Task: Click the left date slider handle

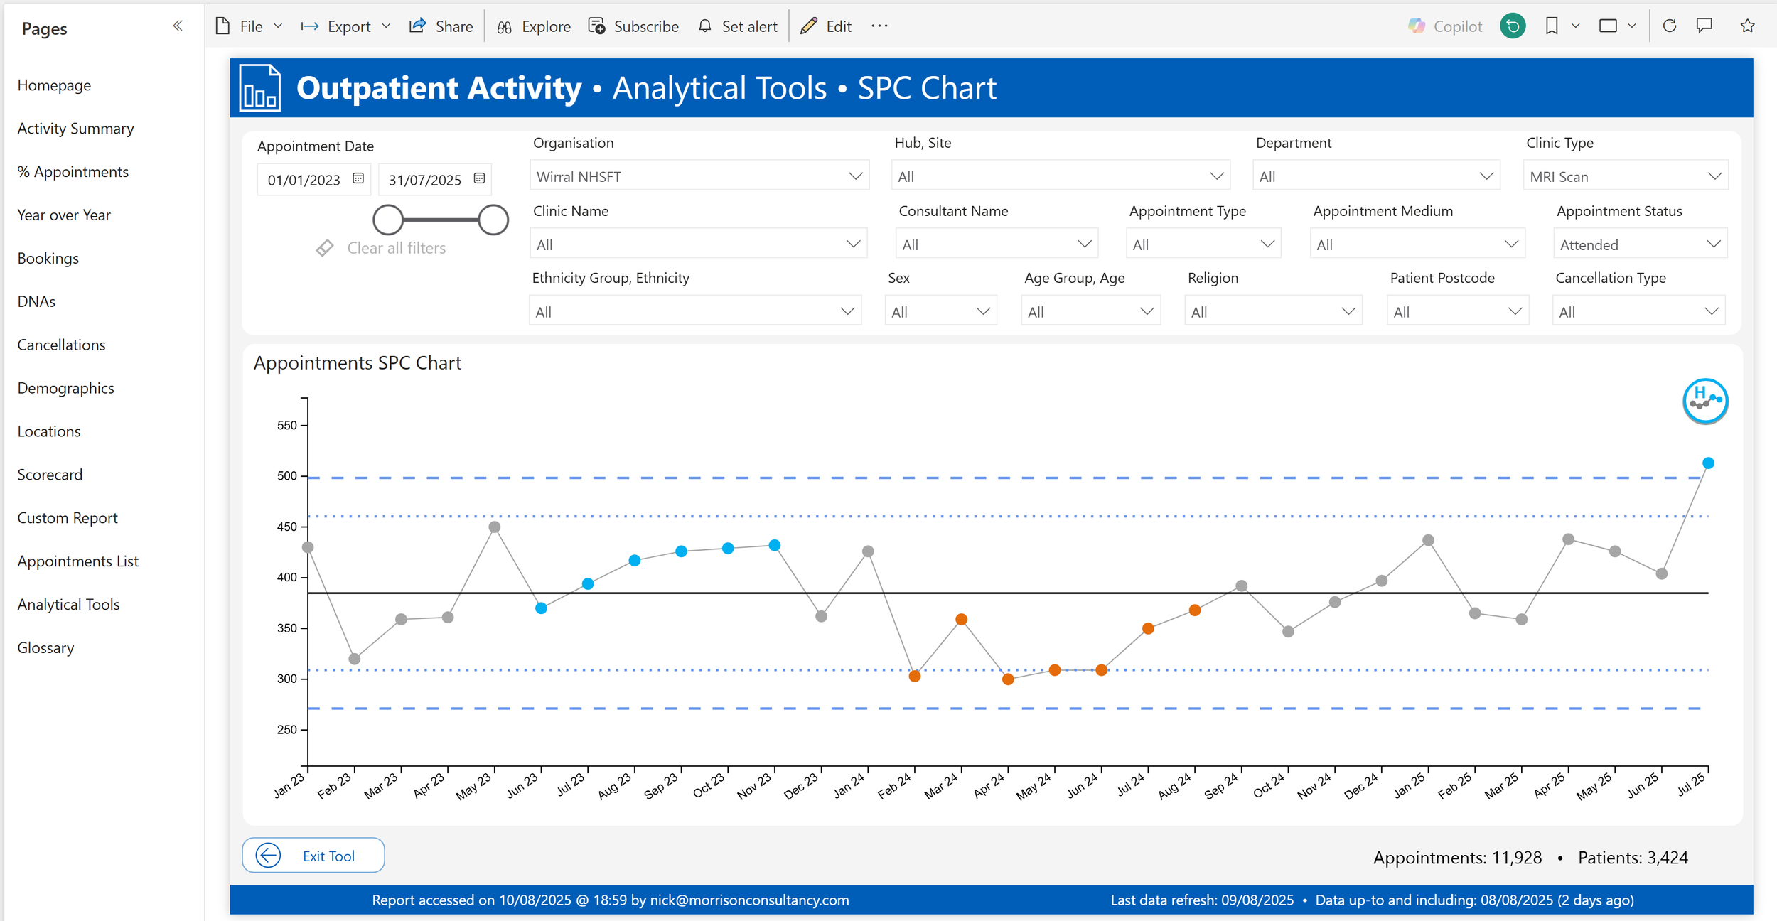Action: pos(388,220)
